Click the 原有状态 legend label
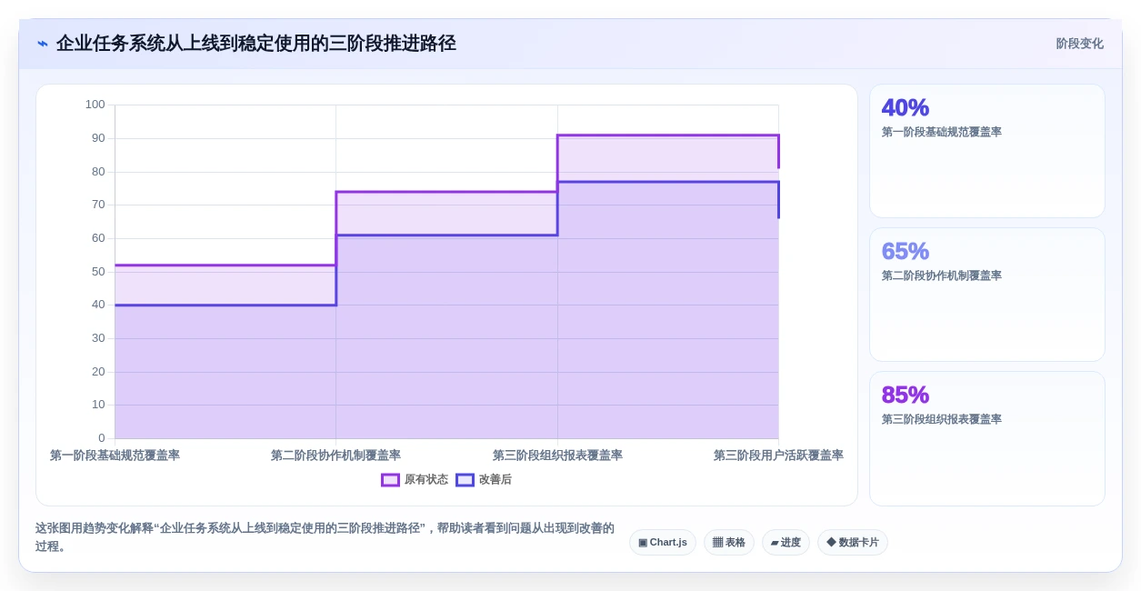The image size is (1141, 591). coord(425,480)
